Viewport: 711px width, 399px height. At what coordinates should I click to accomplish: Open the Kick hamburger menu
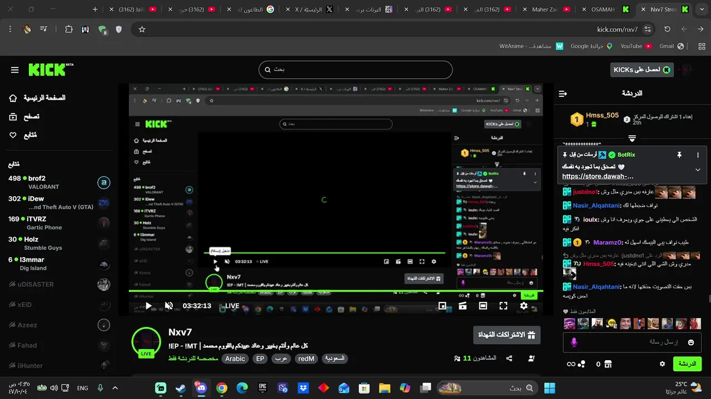pos(15,70)
